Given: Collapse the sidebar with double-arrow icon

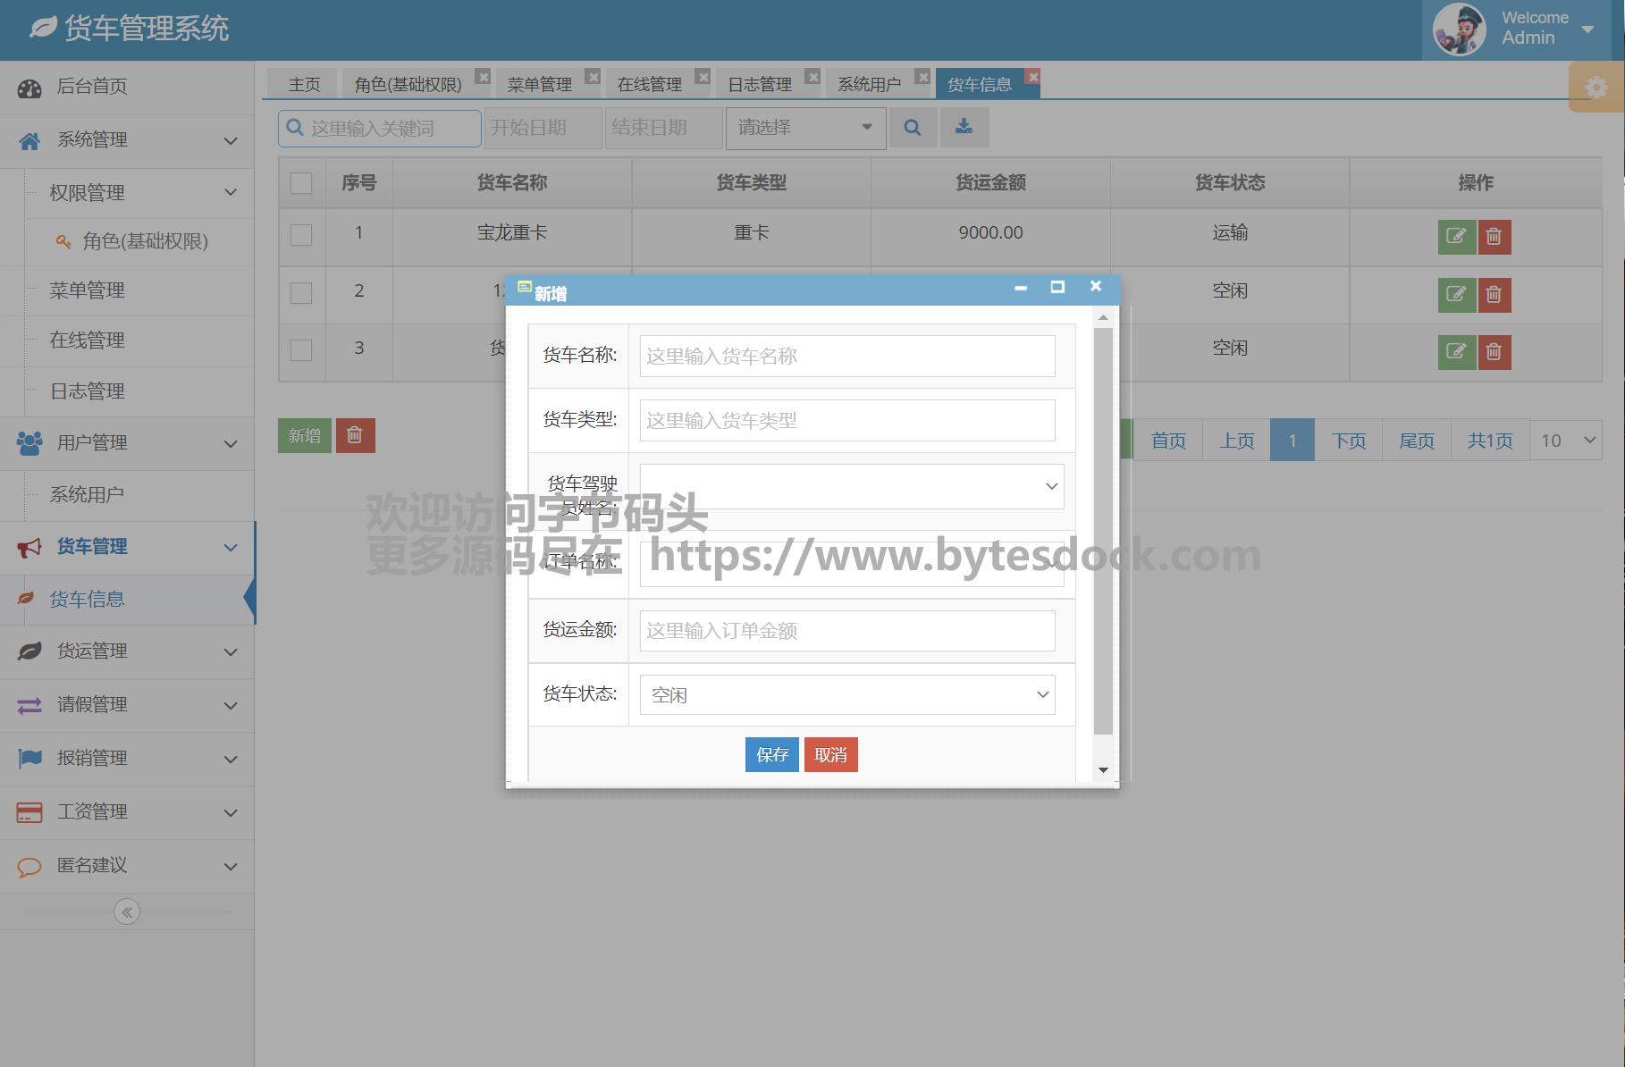Looking at the screenshot, I should click(127, 912).
